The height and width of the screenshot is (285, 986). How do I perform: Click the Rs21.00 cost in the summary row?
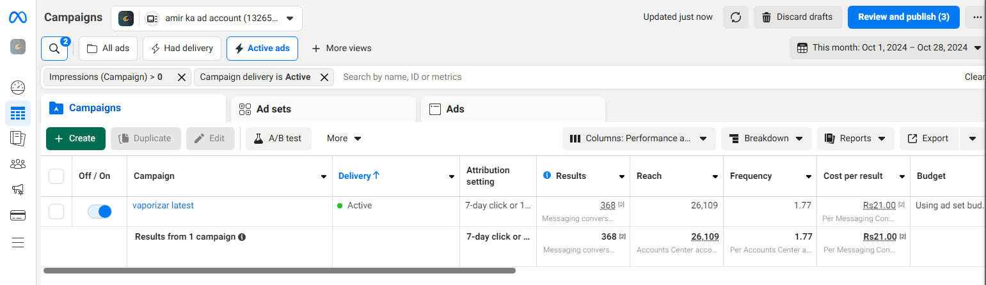coord(880,237)
